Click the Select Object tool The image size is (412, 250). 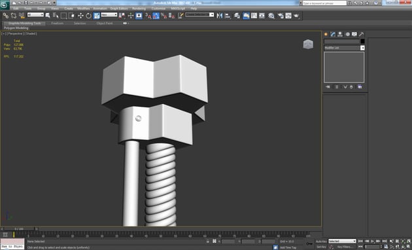pos(48,16)
